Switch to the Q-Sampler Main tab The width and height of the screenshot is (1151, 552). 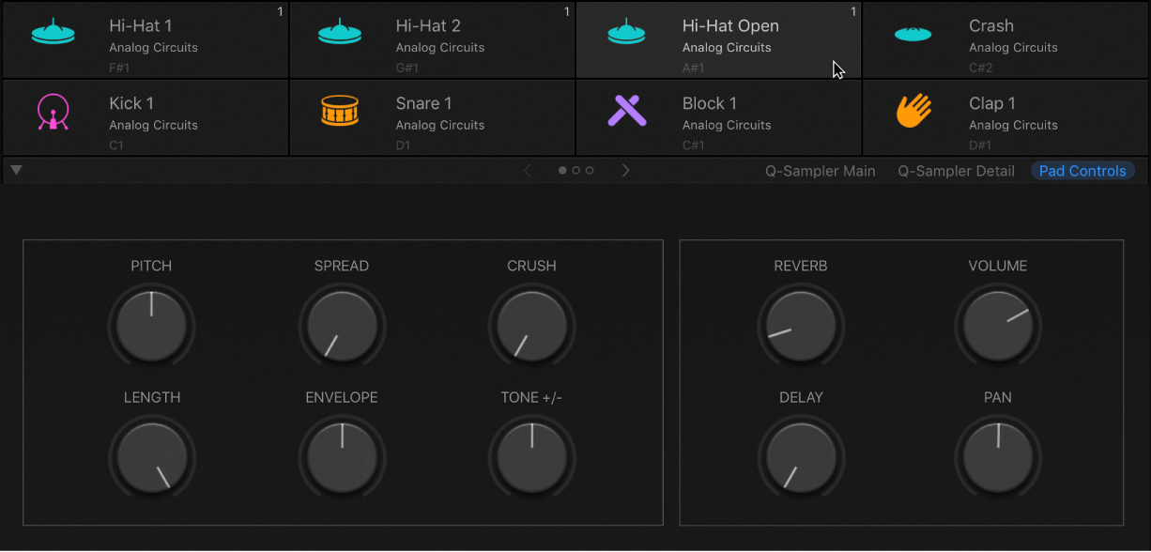(820, 171)
